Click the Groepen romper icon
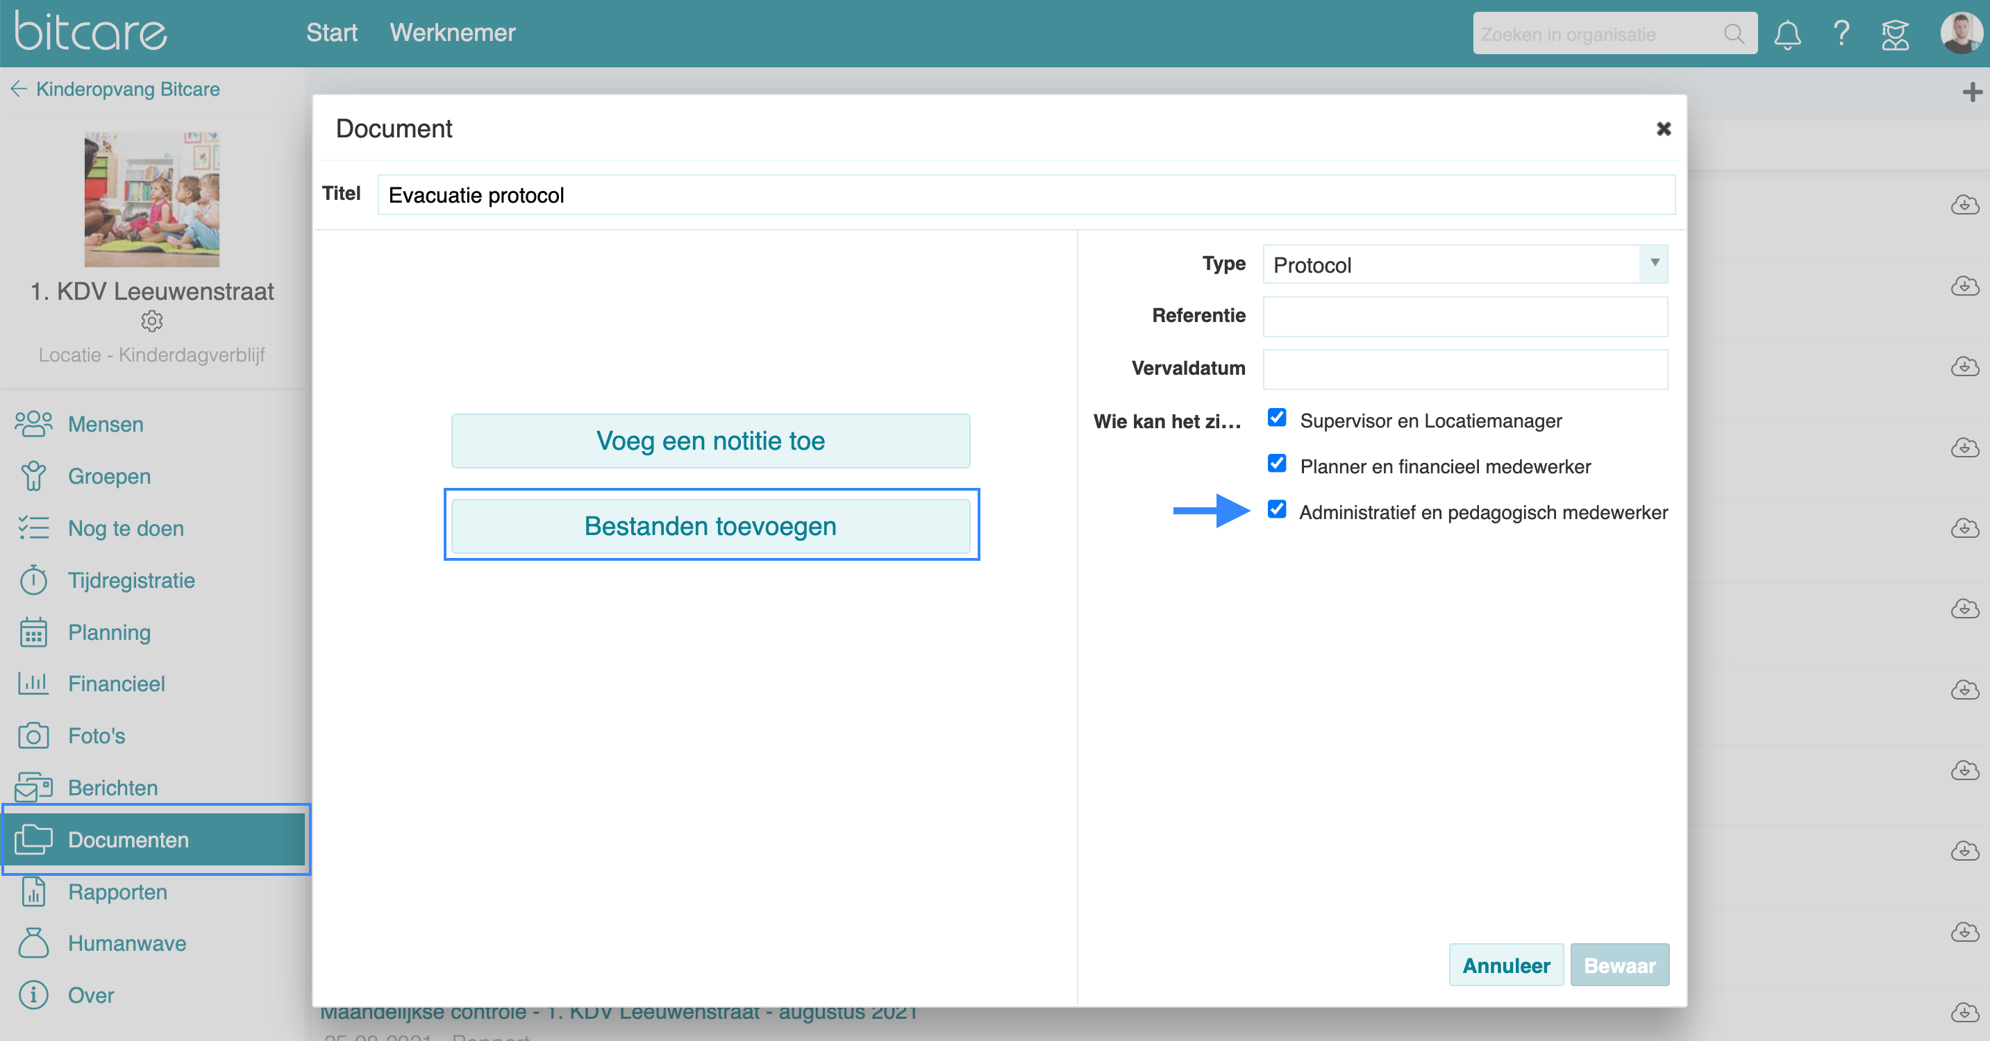Screen dimensions: 1990x1041 pos(33,475)
